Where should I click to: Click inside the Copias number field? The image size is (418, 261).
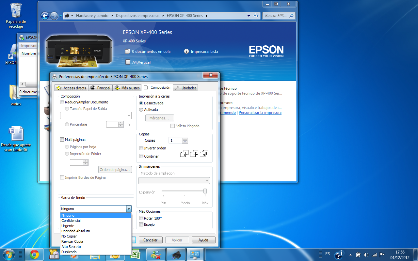click(176, 140)
